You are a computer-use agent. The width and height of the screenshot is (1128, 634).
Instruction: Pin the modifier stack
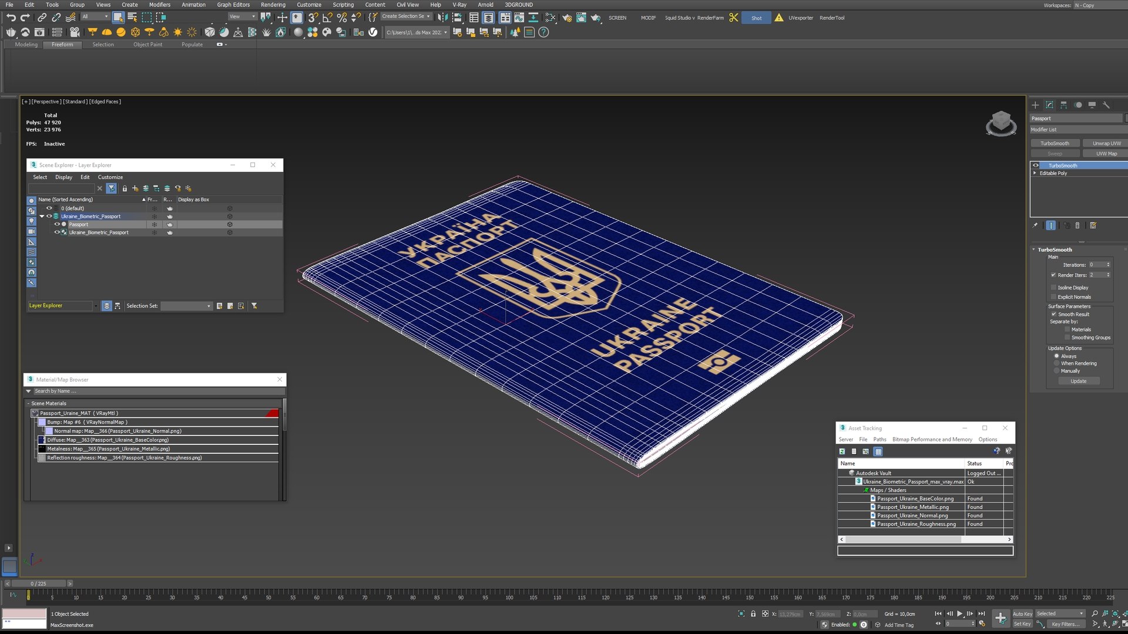[1035, 225]
